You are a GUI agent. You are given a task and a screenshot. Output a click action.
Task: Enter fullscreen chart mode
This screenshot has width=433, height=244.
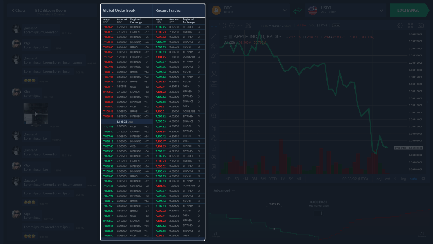[411, 26]
